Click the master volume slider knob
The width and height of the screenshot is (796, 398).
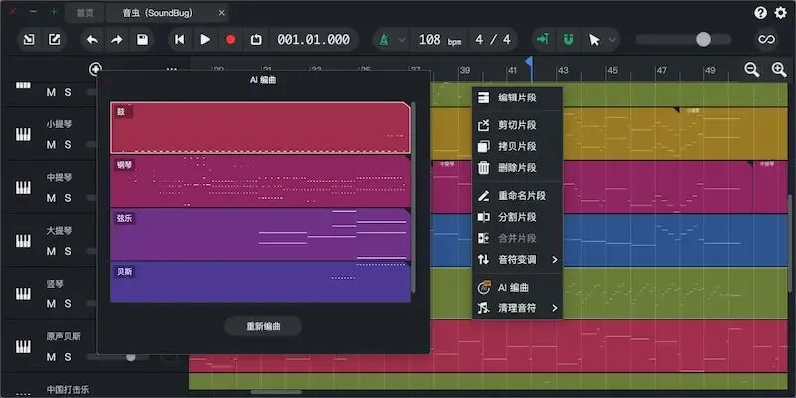[x=703, y=39]
